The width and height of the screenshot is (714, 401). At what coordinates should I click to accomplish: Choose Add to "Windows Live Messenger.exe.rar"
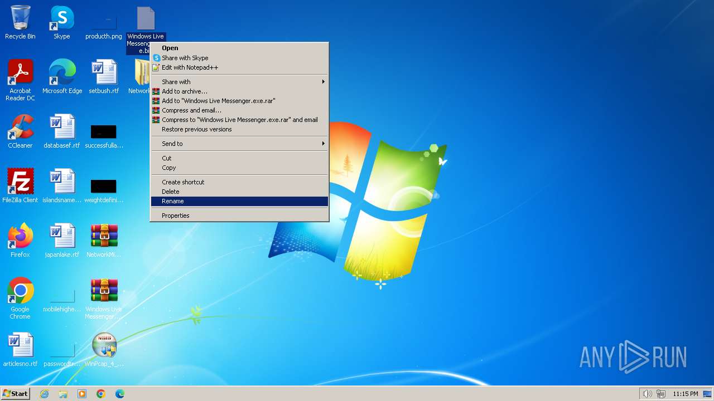tap(239, 101)
